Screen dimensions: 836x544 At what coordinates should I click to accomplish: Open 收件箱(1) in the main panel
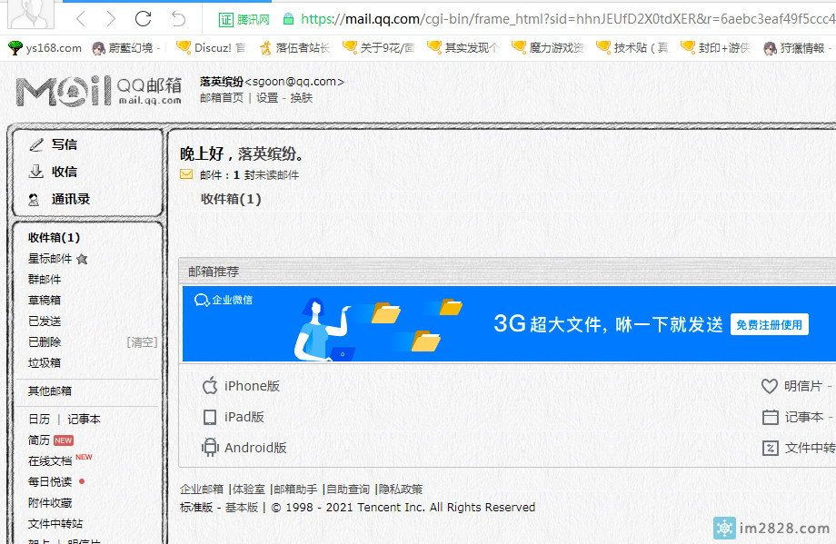(231, 199)
